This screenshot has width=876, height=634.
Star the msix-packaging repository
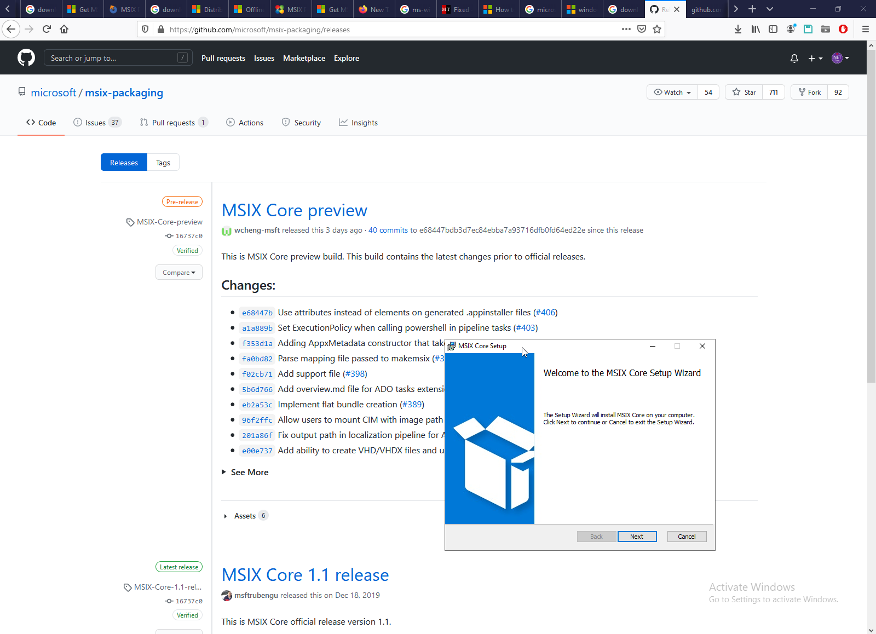[x=744, y=92]
